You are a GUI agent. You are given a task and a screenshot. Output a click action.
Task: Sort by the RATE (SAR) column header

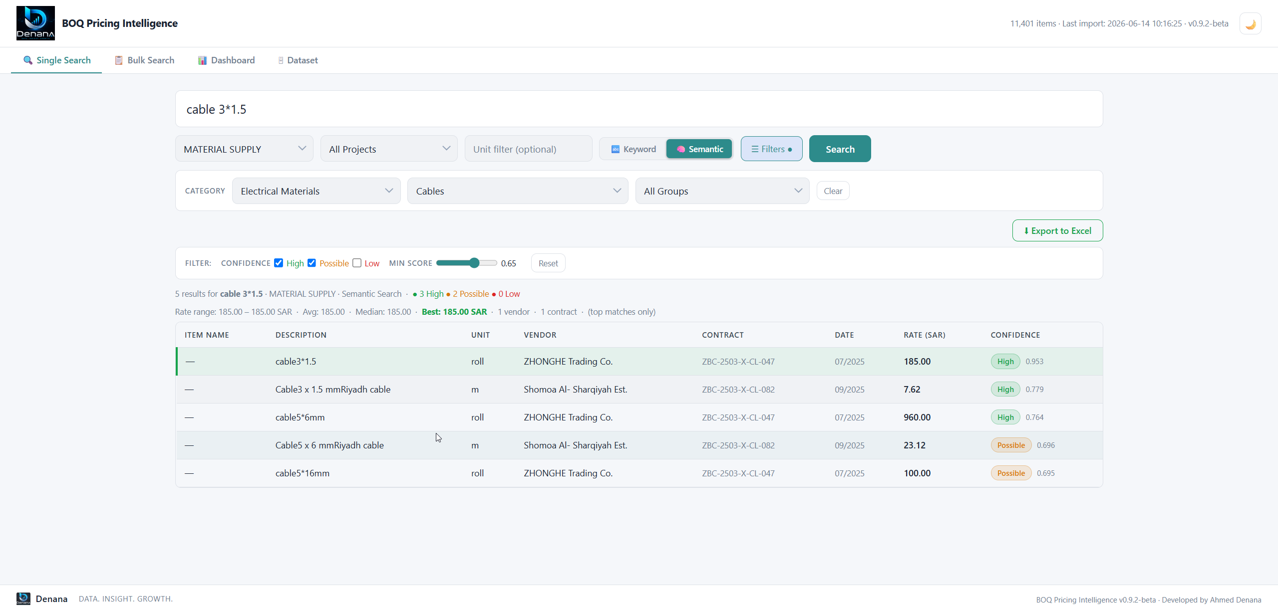[x=925, y=335]
